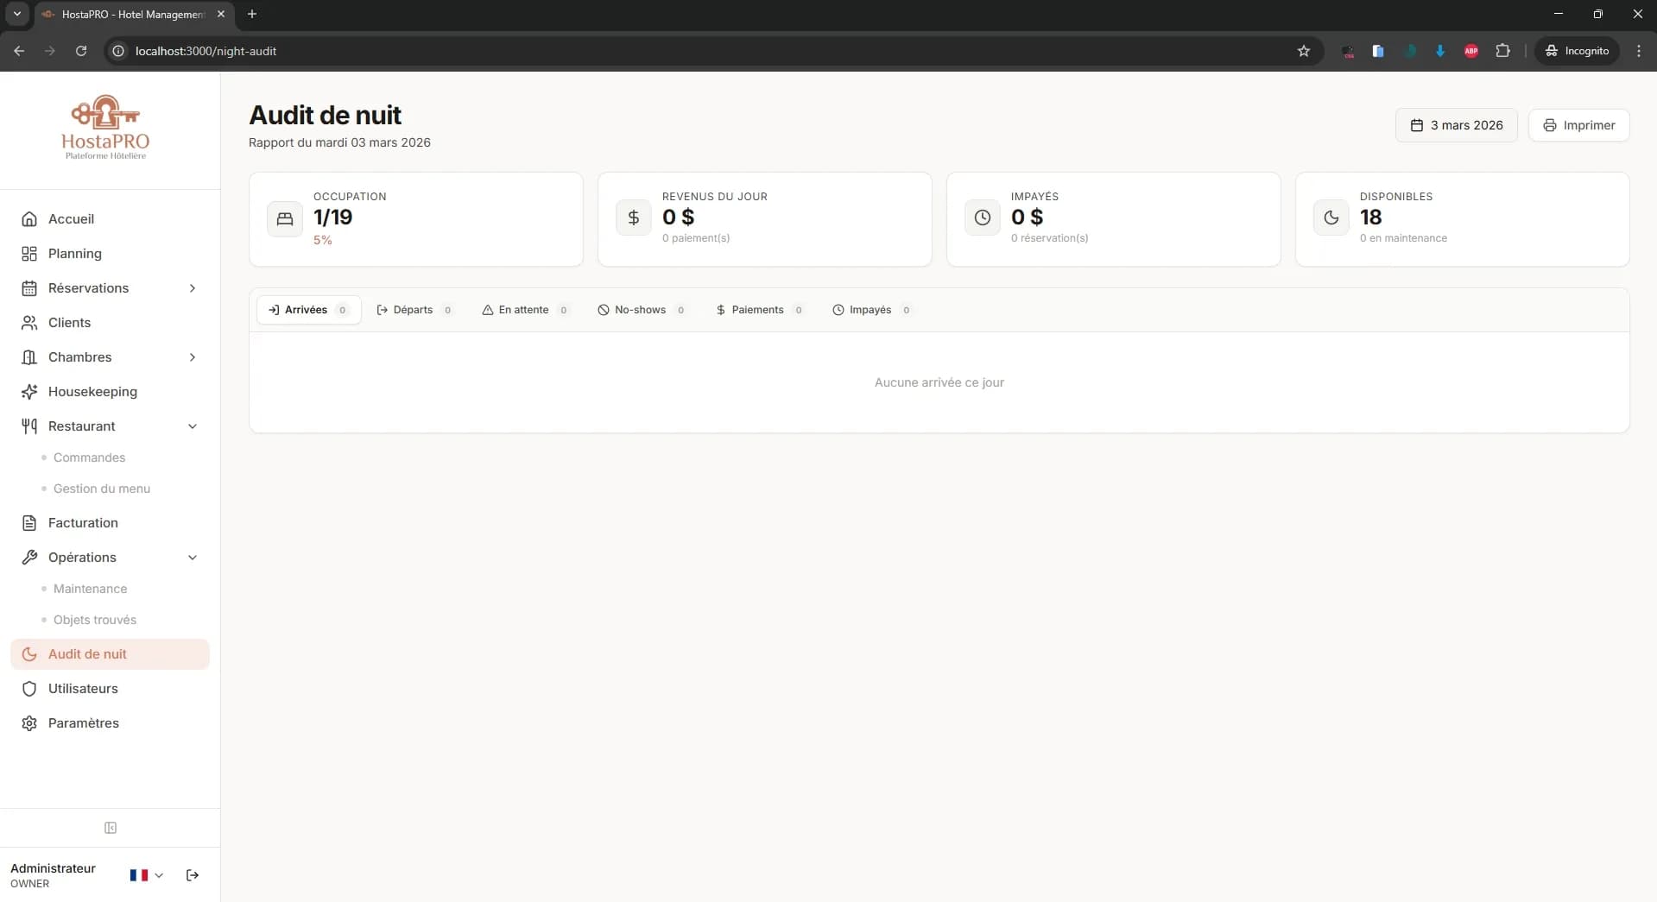Click the browser address bar
The height and width of the screenshot is (902, 1657).
tap(691, 51)
